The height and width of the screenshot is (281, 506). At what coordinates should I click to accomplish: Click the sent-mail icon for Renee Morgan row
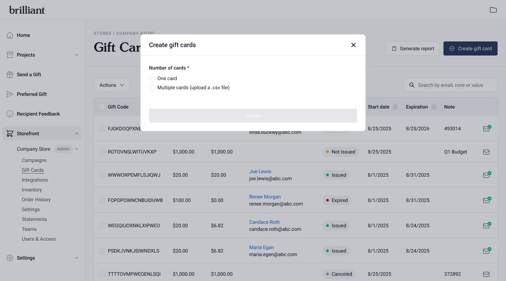tap(486, 200)
